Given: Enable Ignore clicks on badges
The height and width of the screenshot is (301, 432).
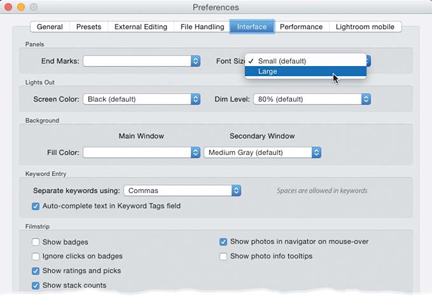Looking at the screenshot, I should pos(36,256).
